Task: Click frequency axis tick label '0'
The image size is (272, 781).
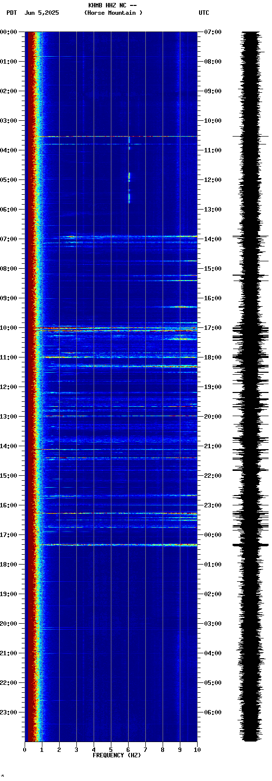Action: [x=25, y=750]
